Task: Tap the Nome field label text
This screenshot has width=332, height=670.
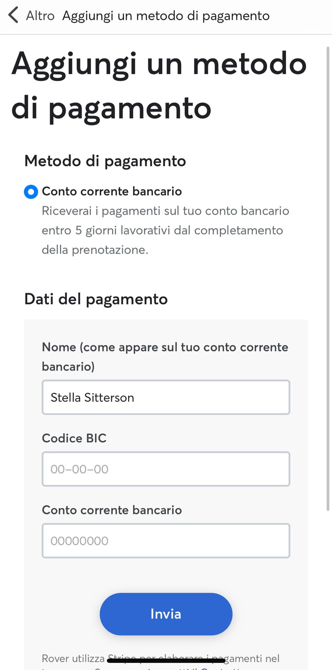Action: pos(165,356)
